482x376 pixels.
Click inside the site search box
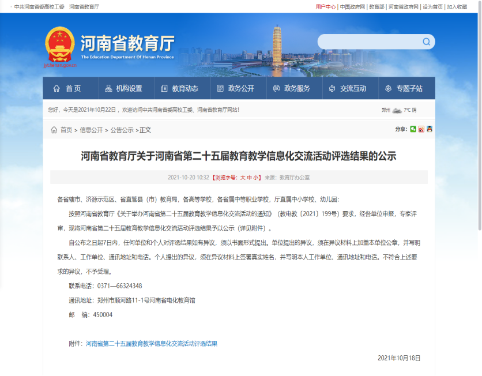(369, 42)
